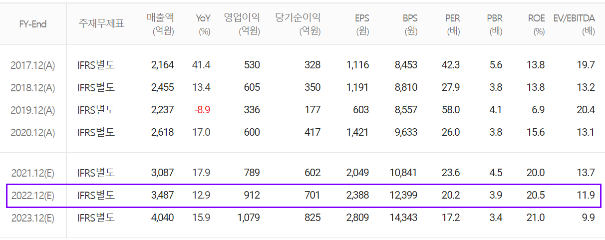The image size is (605, 240).
Task: Click sales value 2,618
Action: 162,132
